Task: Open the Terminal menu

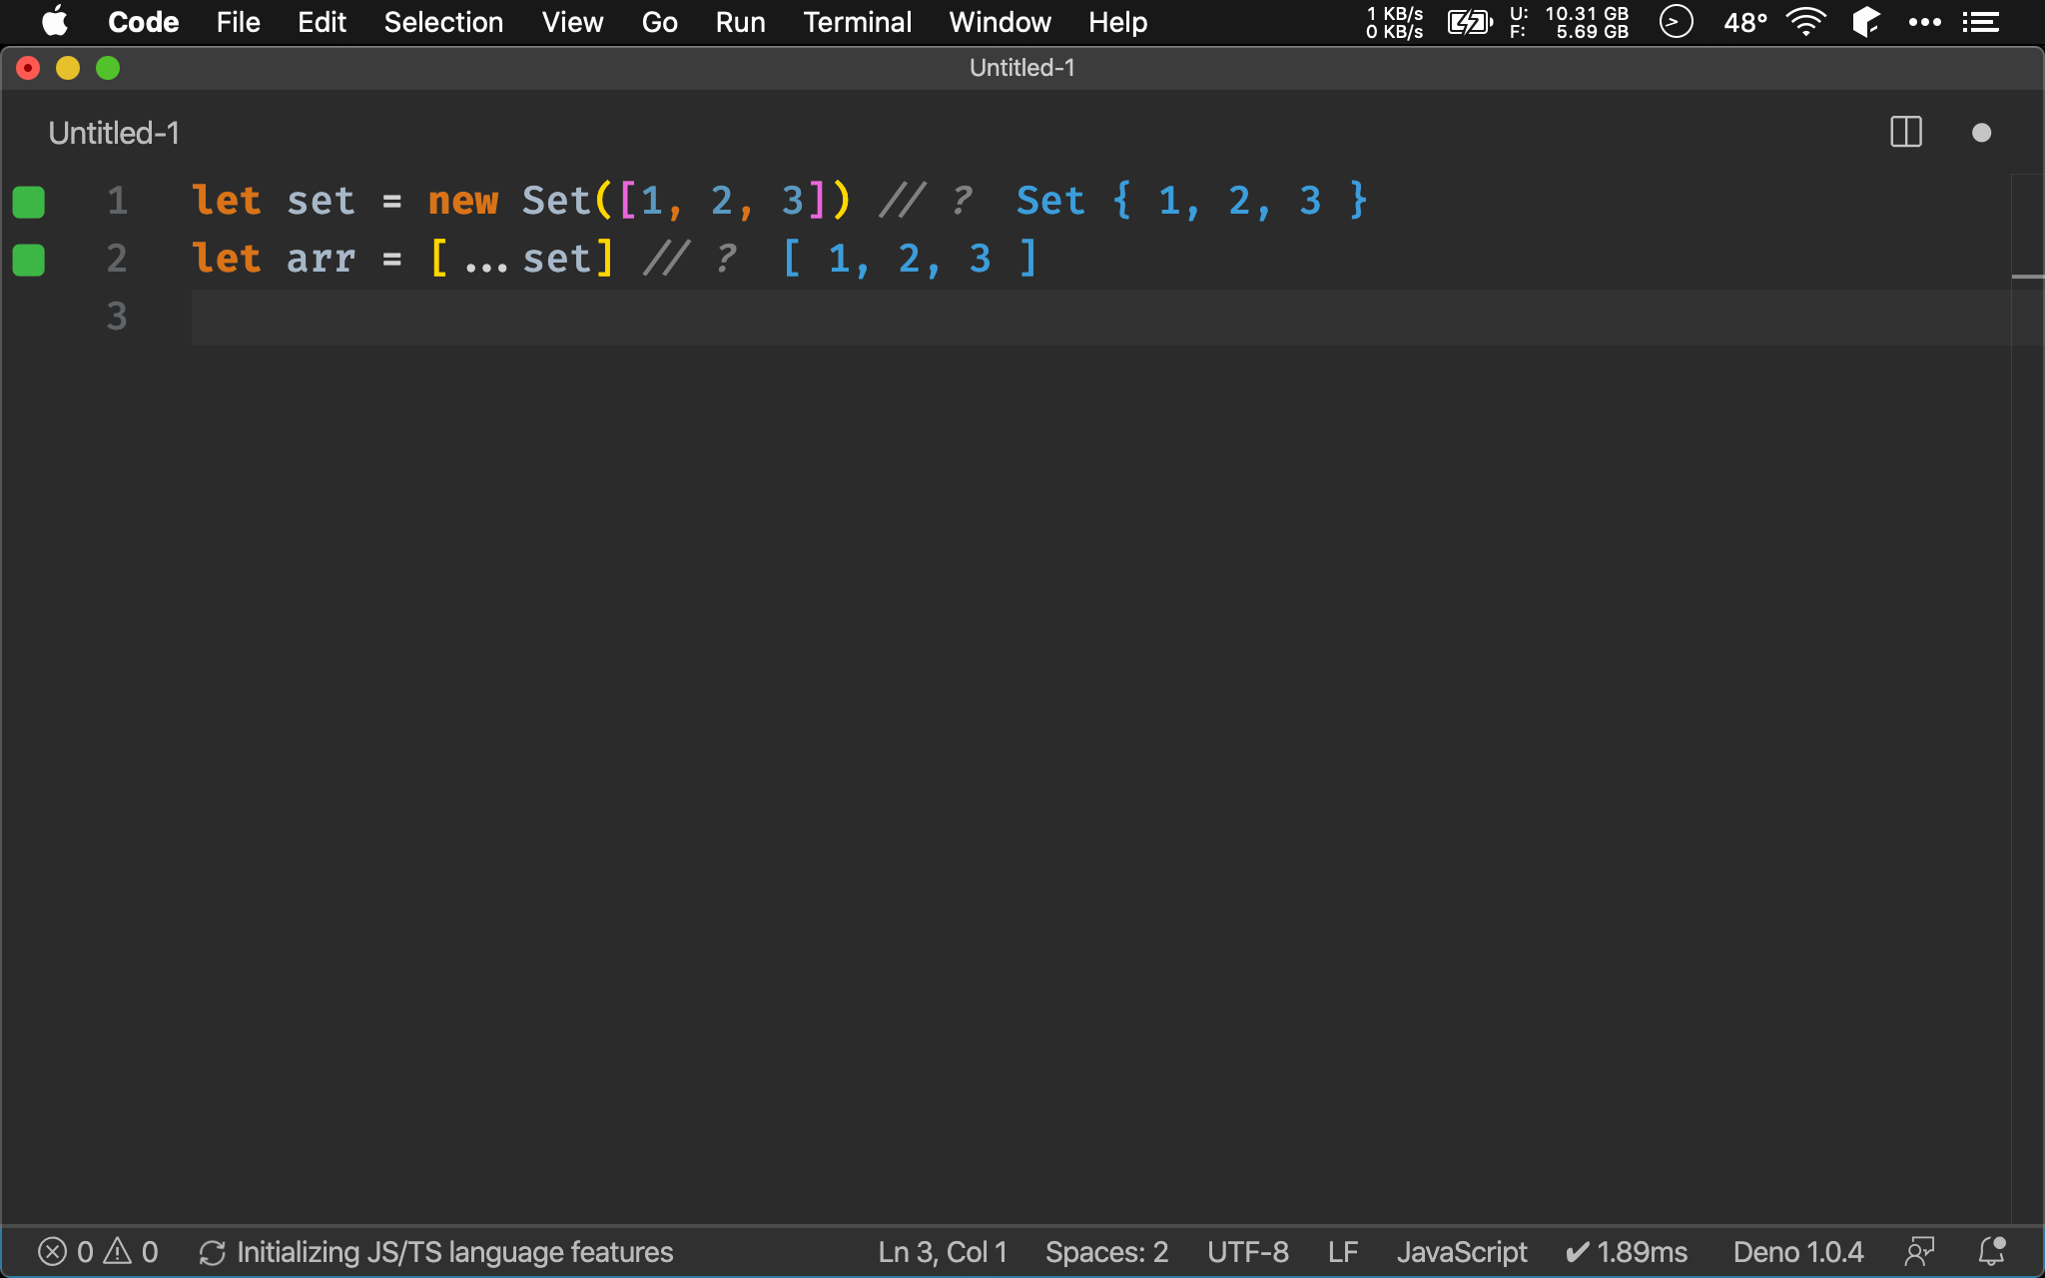Action: 857,22
